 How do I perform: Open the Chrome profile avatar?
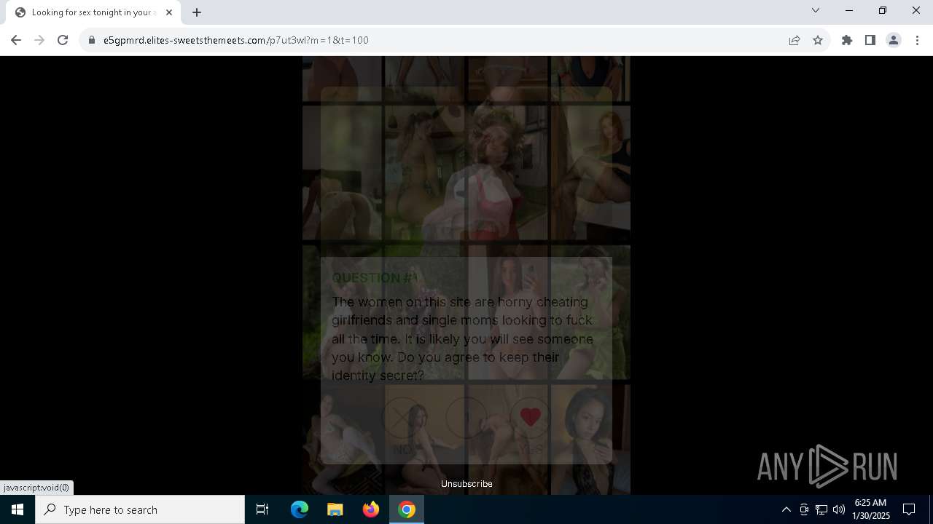click(894, 40)
